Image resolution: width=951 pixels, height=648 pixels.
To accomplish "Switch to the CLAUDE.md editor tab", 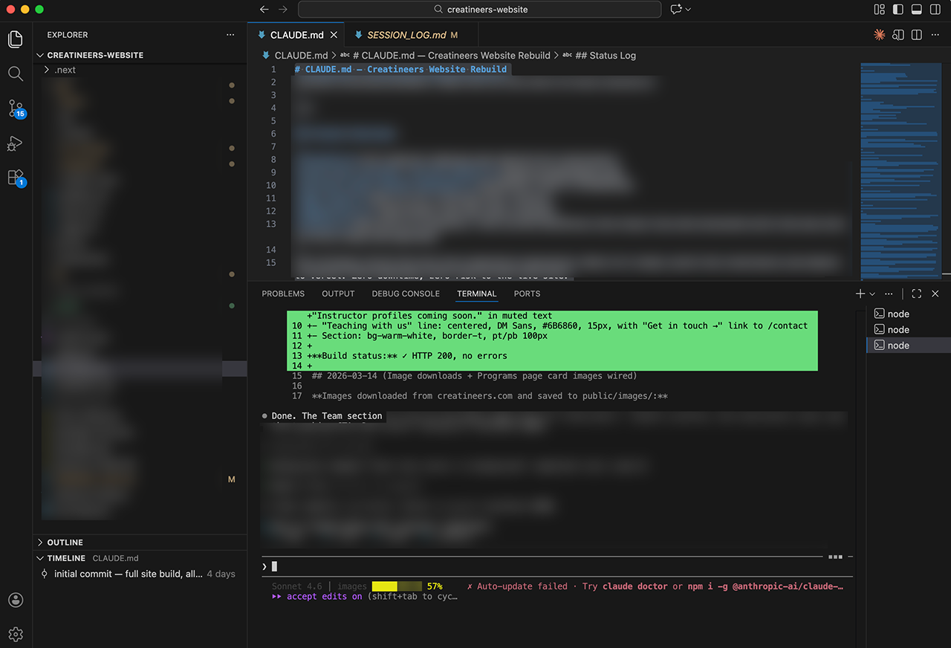I will click(x=296, y=35).
